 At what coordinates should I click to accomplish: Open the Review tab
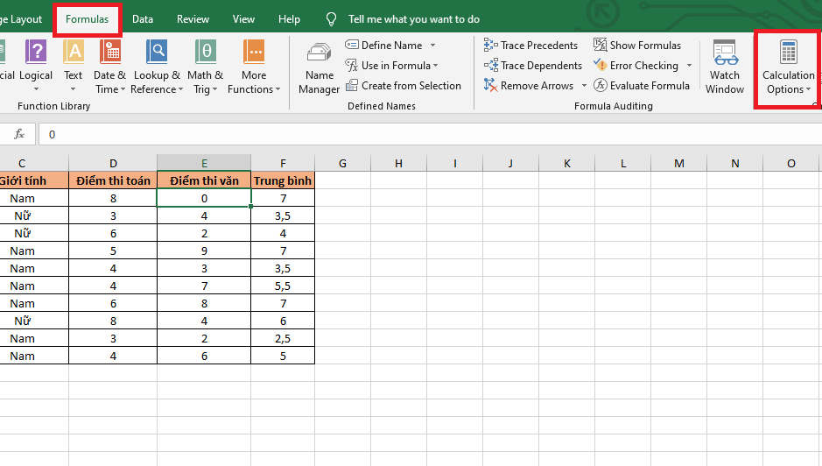pos(193,19)
